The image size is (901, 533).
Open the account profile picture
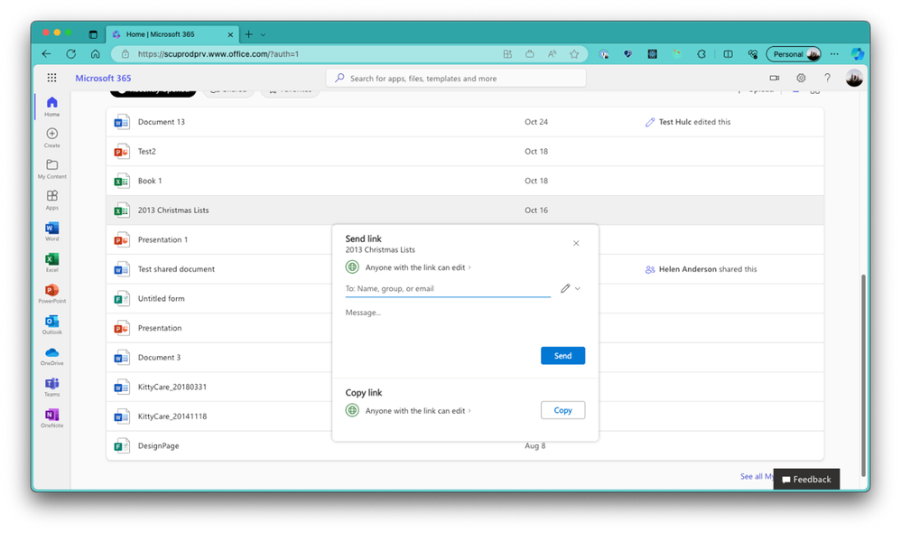(854, 78)
